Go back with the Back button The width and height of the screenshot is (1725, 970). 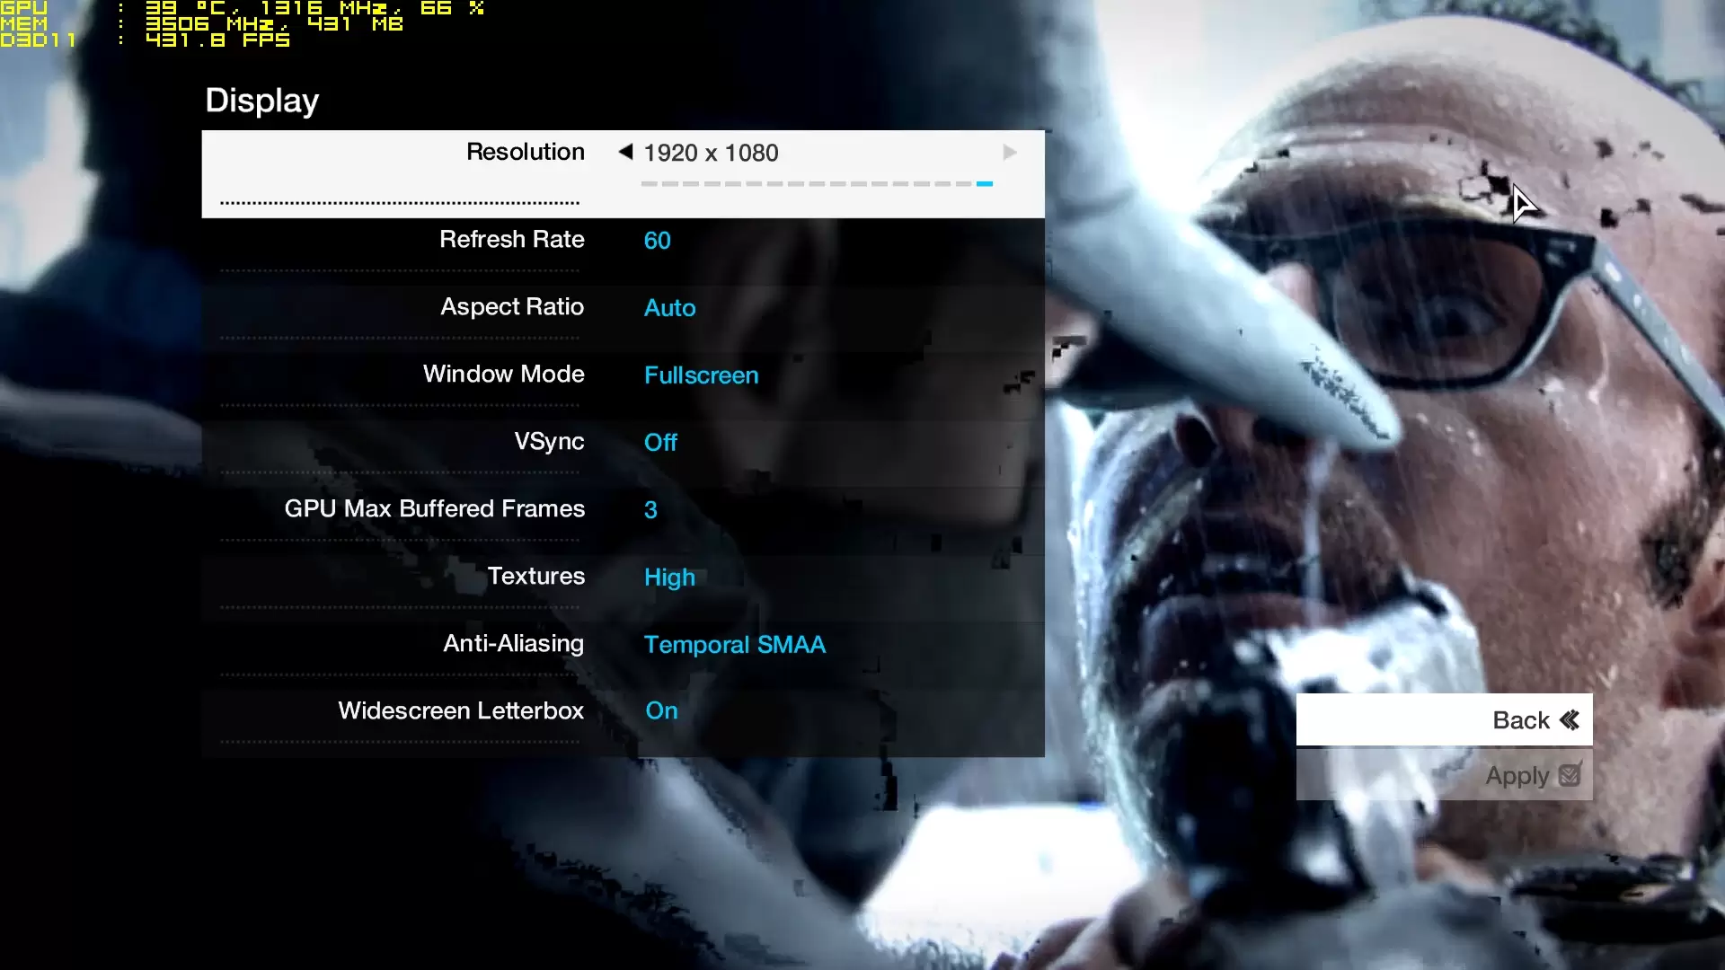point(1444,719)
